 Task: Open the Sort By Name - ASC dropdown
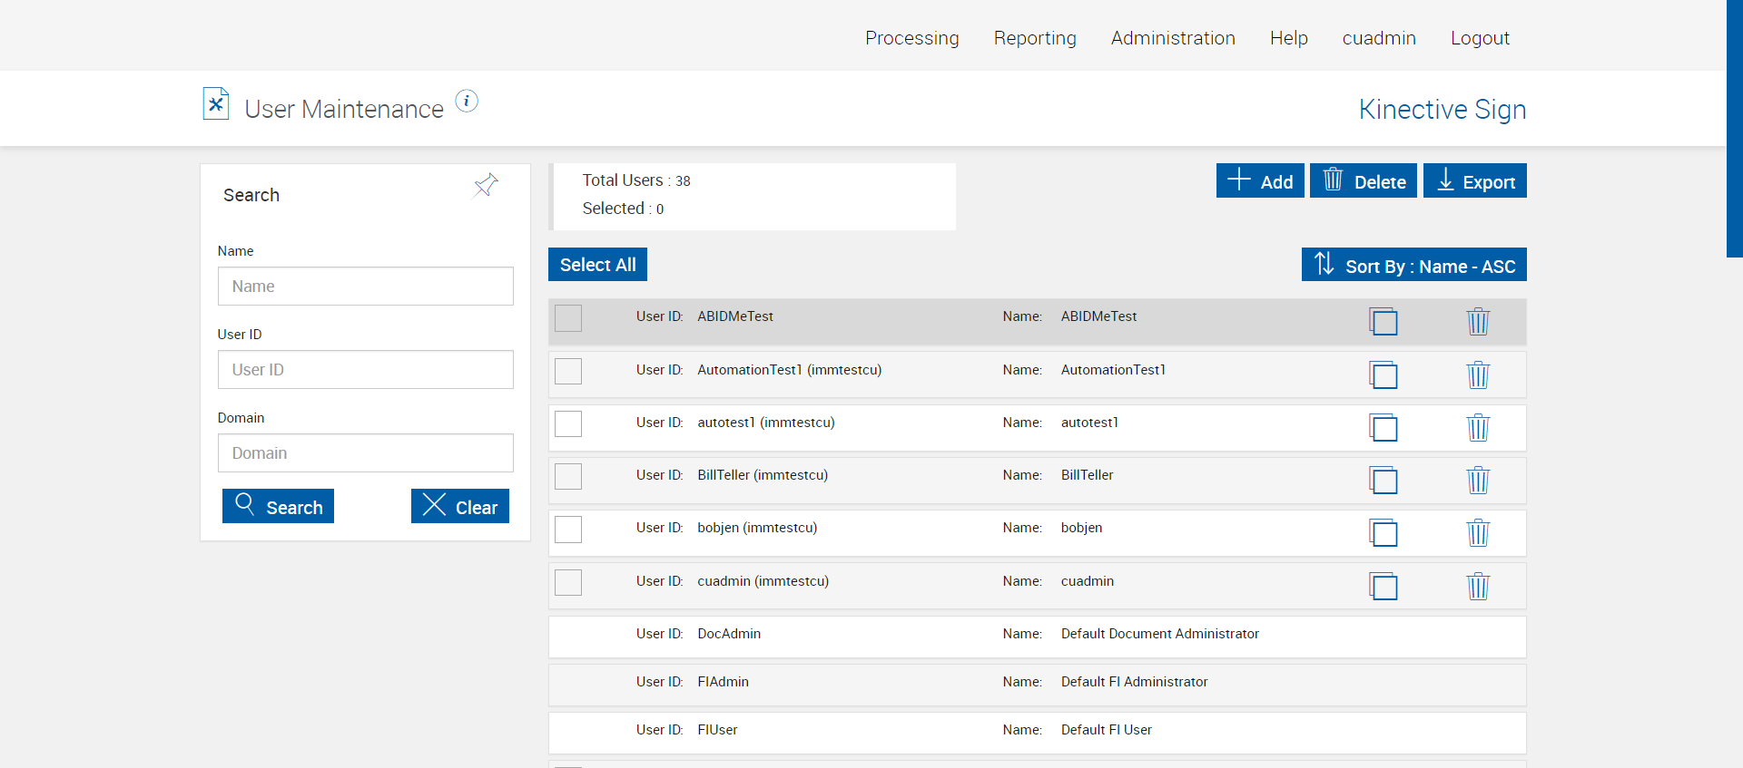click(1413, 265)
